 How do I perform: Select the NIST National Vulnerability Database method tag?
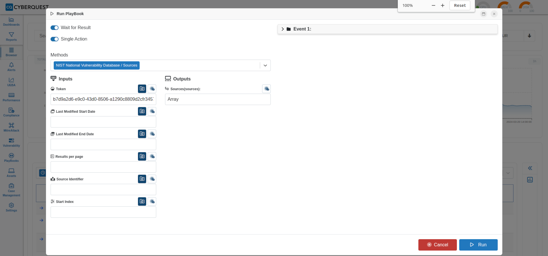97,65
